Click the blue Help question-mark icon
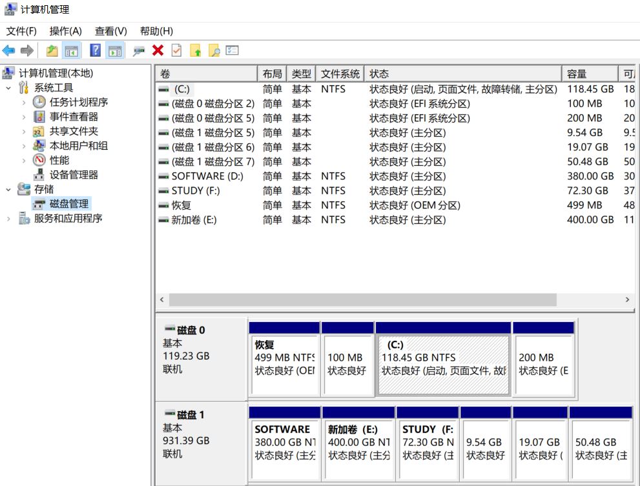The height and width of the screenshot is (486, 640). tap(95, 50)
